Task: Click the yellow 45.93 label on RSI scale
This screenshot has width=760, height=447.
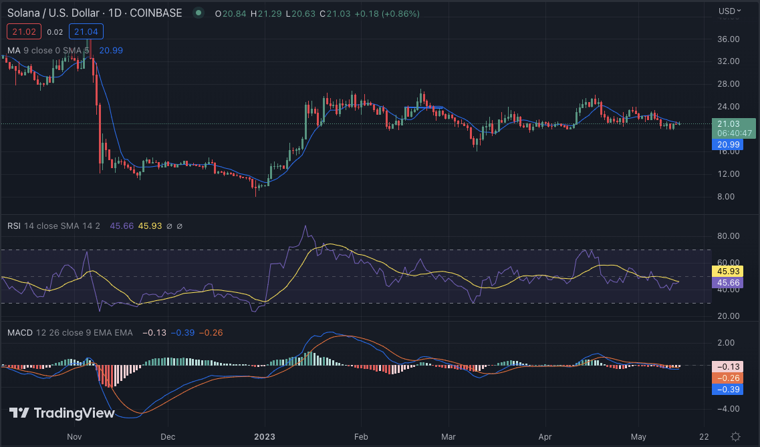Action: click(x=727, y=272)
